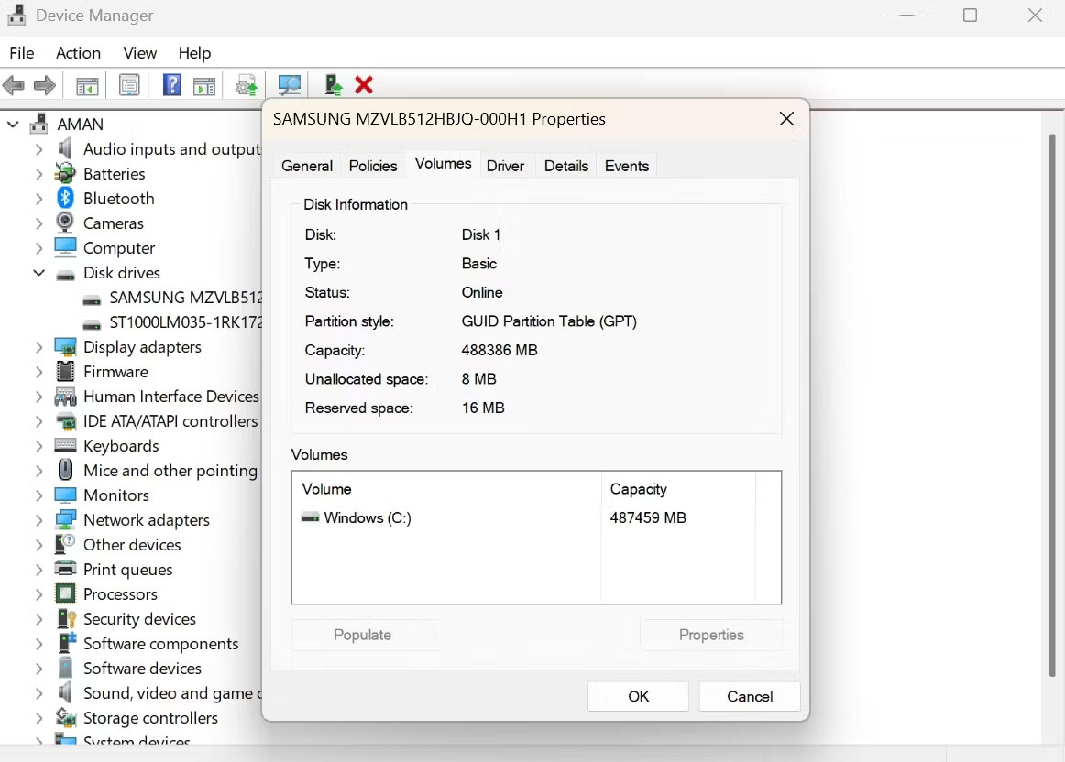Click Show/Hide Console Tree toolbar icon
The width and height of the screenshot is (1065, 762).
point(87,85)
